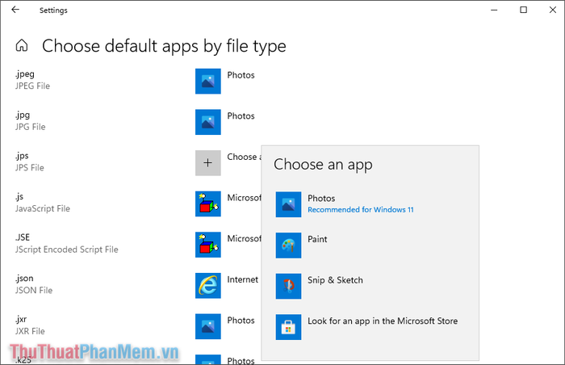Click Photos icon for .jpg file type
Viewport: 565px width, 365px height.
[x=208, y=122]
